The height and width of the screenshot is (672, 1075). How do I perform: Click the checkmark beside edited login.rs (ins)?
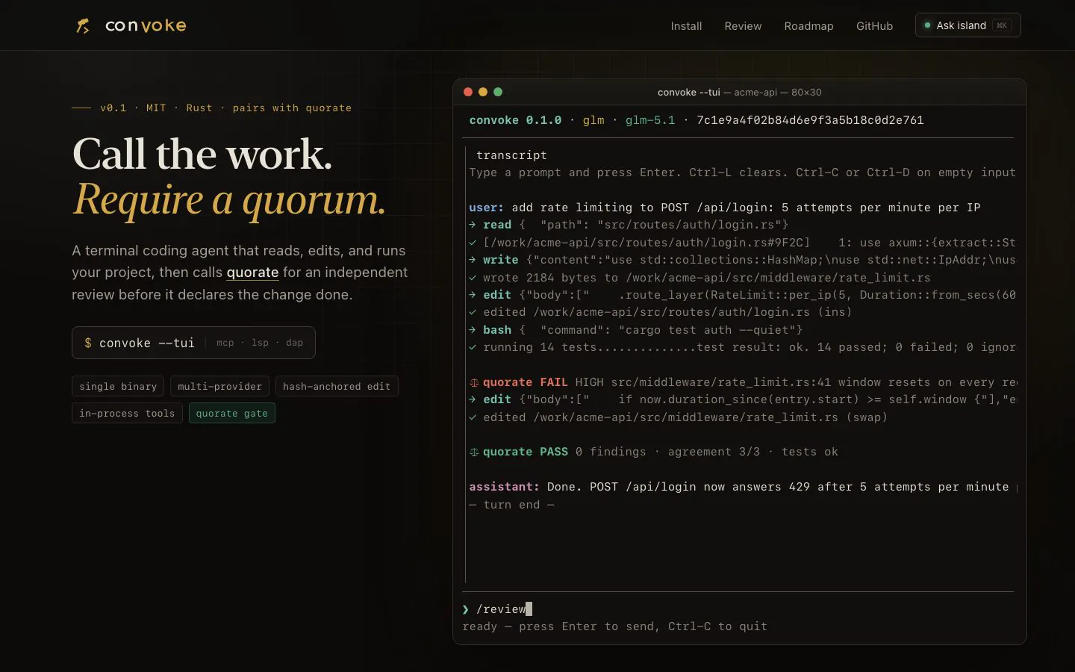(473, 312)
